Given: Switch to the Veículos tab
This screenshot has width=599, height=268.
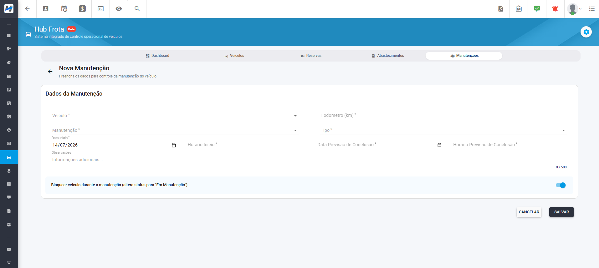Looking at the screenshot, I should [x=234, y=56].
